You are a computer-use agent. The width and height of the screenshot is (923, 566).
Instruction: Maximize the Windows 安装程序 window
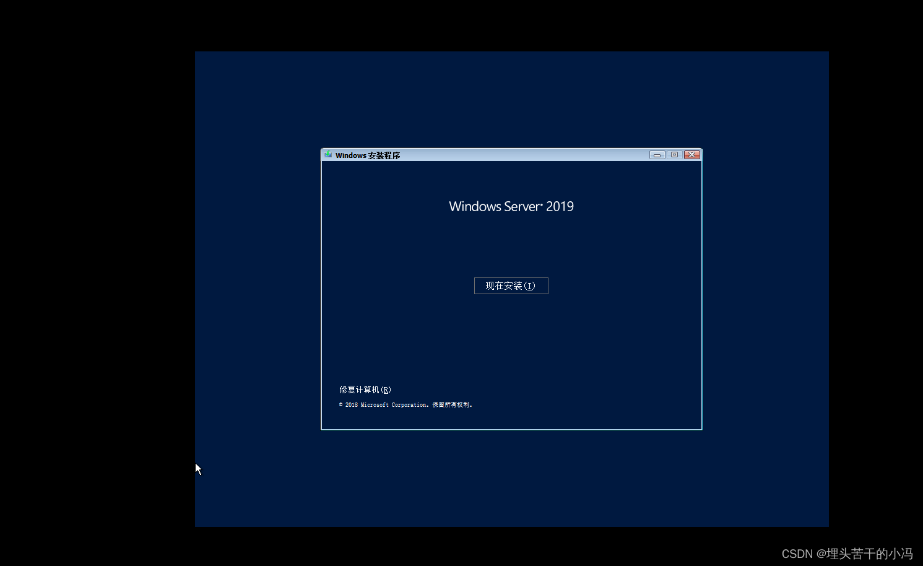coord(674,155)
